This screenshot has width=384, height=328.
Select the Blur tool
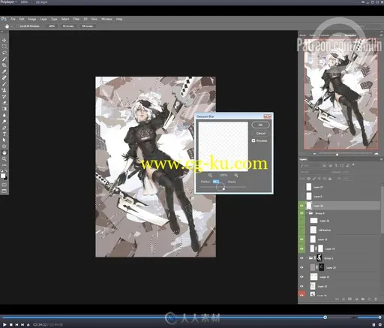[x=4, y=116]
